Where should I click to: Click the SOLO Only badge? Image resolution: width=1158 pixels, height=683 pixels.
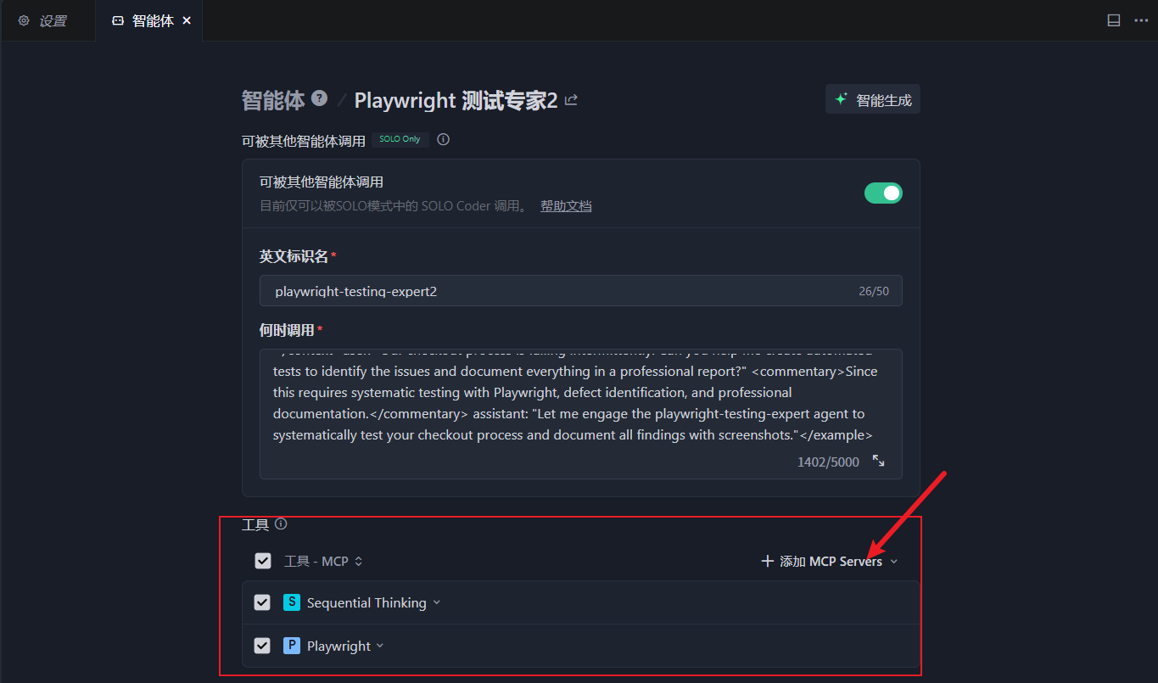click(400, 139)
